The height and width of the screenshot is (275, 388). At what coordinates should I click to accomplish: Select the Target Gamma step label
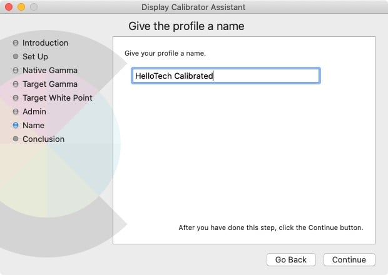50,84
